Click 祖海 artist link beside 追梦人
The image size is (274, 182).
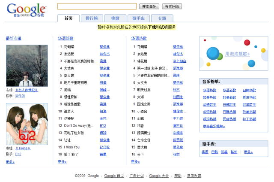click(103, 112)
